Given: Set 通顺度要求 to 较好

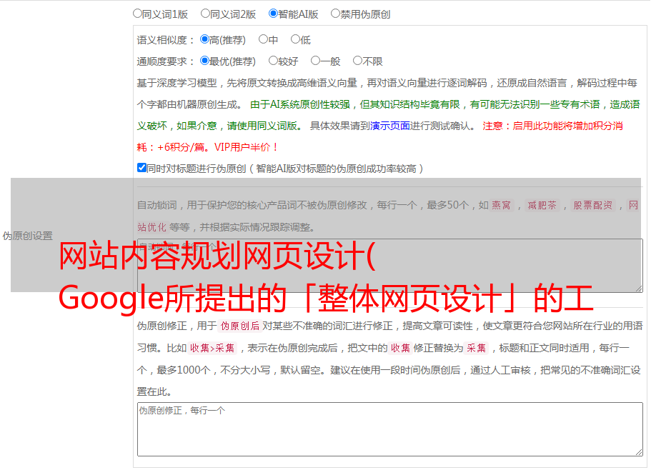Looking at the screenshot, I should tap(273, 61).
